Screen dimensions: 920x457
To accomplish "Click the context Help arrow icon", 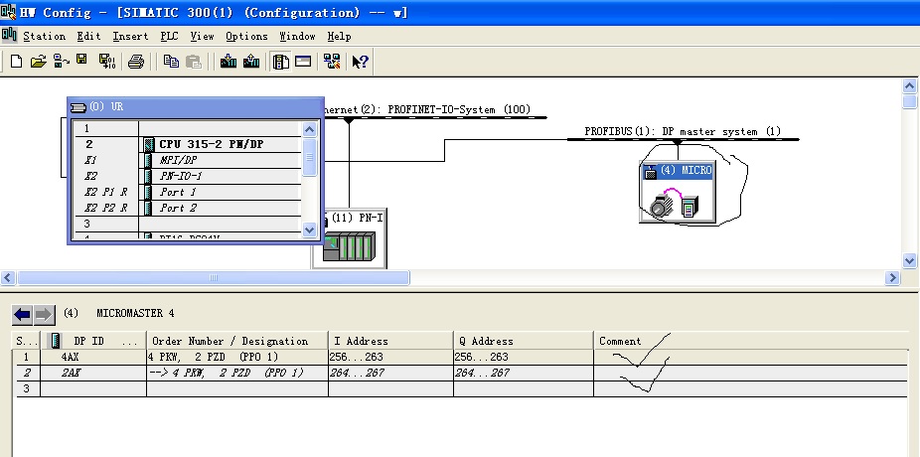I will (x=360, y=61).
